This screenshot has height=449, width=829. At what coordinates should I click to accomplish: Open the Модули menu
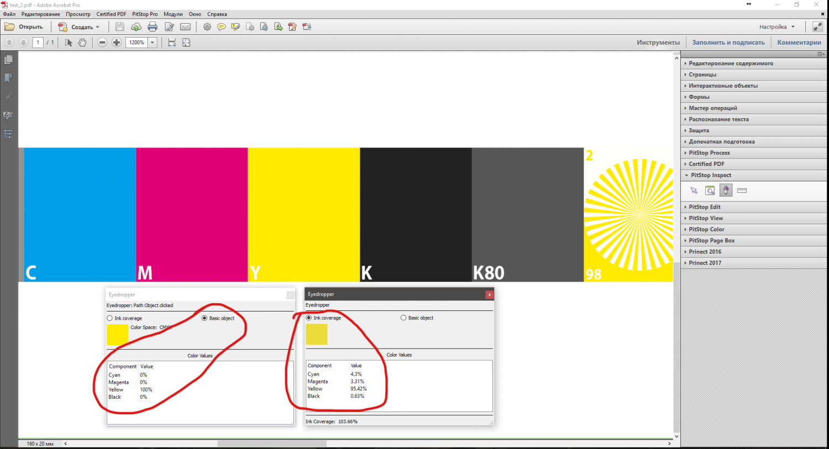(x=173, y=14)
